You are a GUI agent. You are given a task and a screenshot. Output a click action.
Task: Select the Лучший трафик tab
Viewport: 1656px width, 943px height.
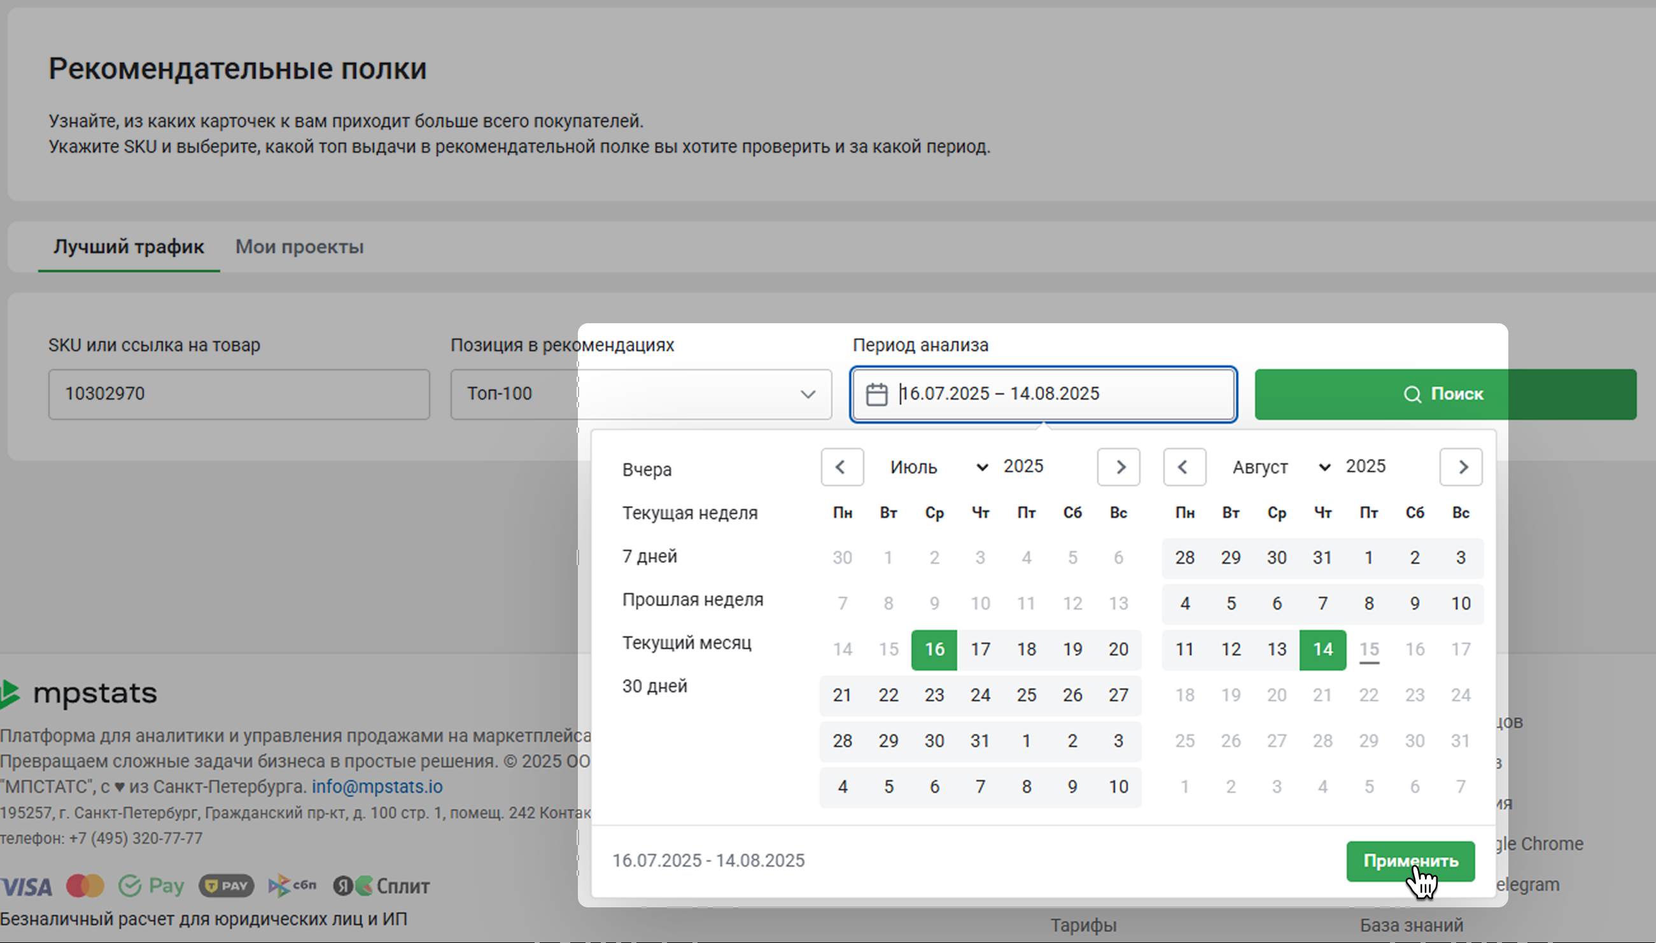click(128, 247)
